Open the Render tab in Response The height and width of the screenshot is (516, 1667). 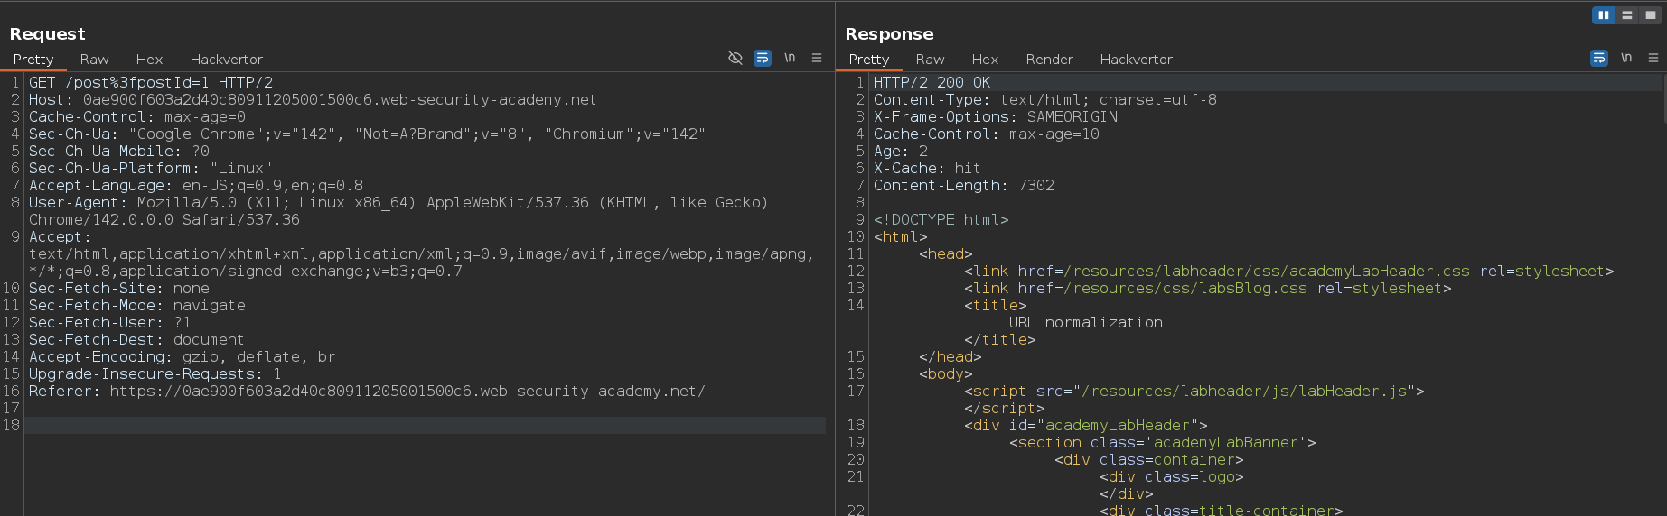pyautogui.click(x=1049, y=60)
